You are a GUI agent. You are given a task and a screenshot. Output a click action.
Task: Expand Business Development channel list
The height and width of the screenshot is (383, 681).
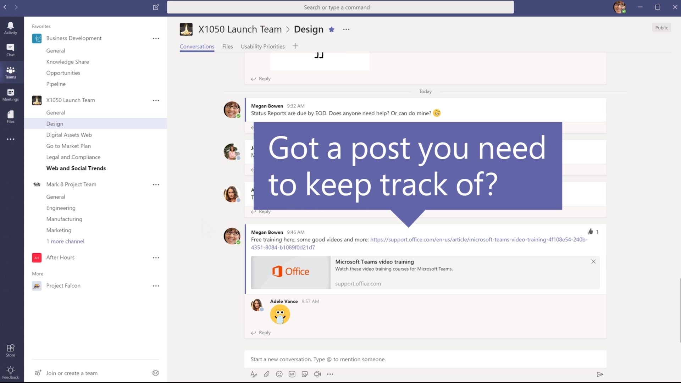coord(74,38)
